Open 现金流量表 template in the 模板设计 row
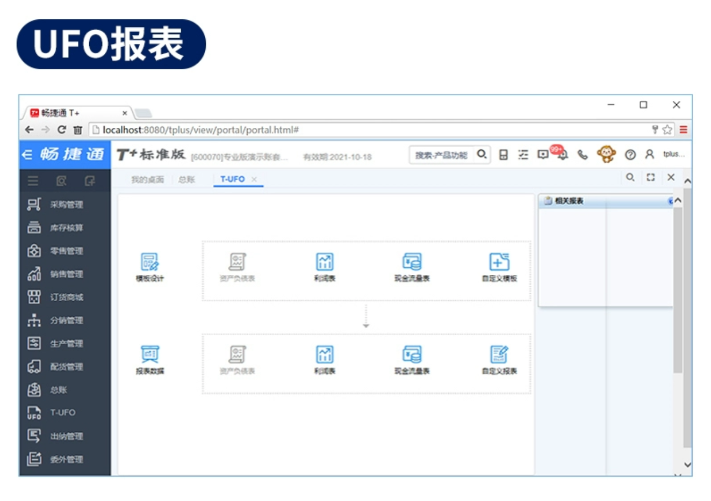Viewport: 711px width, 501px height. coord(412,267)
